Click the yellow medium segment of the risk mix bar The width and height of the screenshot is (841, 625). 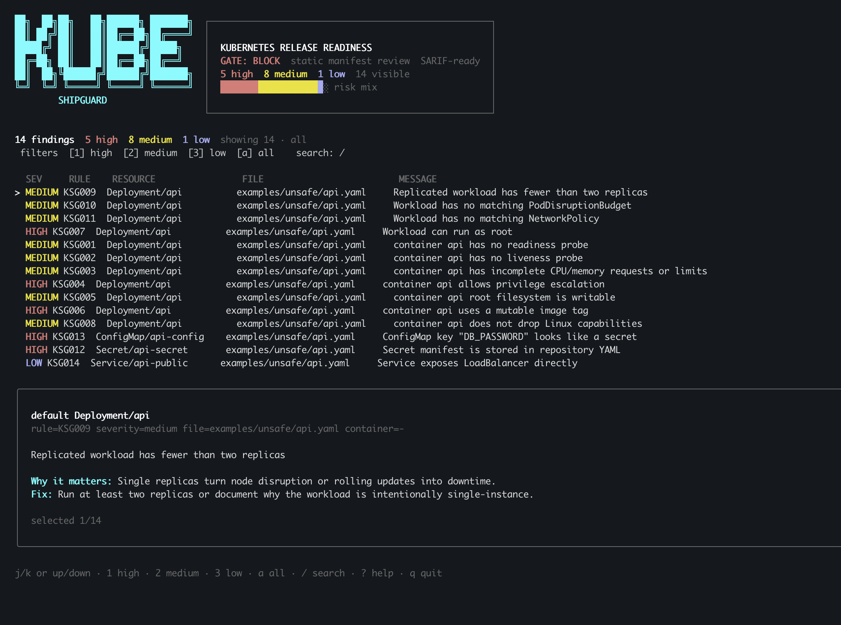point(288,87)
